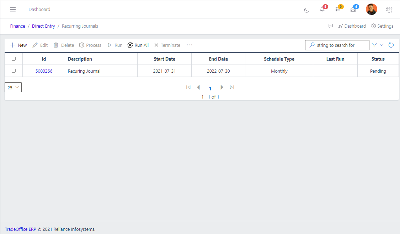Viewport: 400px width, 234px height.
Task: Select all rows with the header checkbox
Action: (14, 59)
